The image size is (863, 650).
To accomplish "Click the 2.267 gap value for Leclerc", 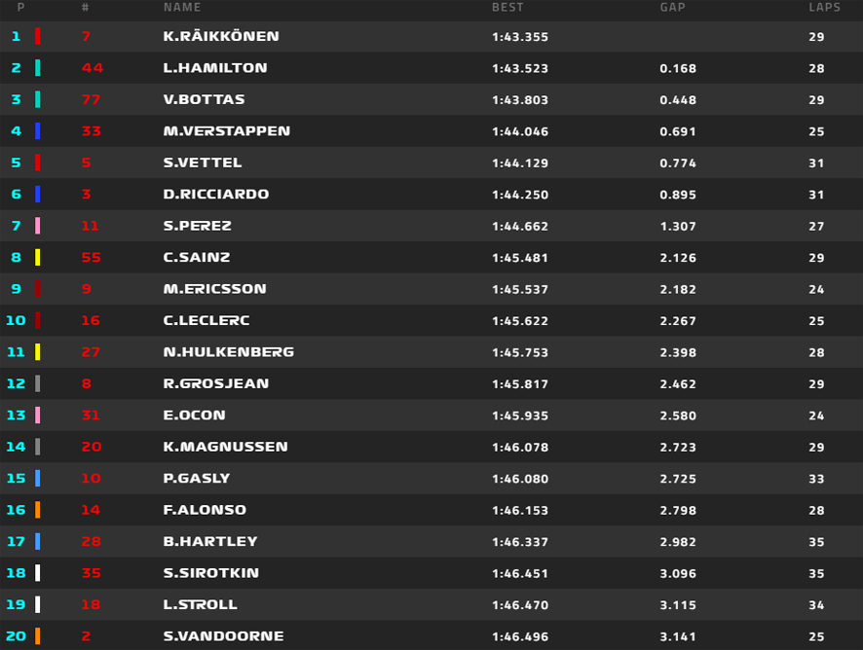I will [x=678, y=320].
